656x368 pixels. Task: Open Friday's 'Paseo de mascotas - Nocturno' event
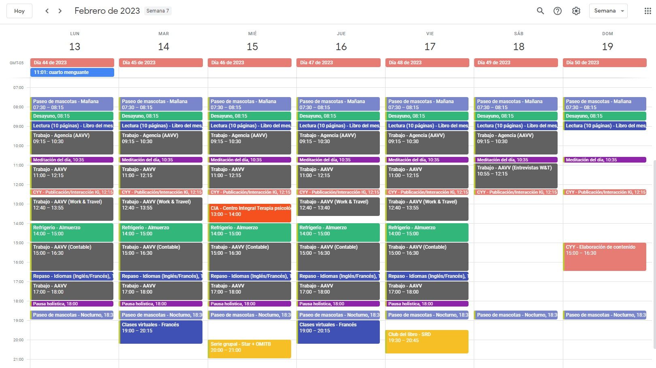427,315
